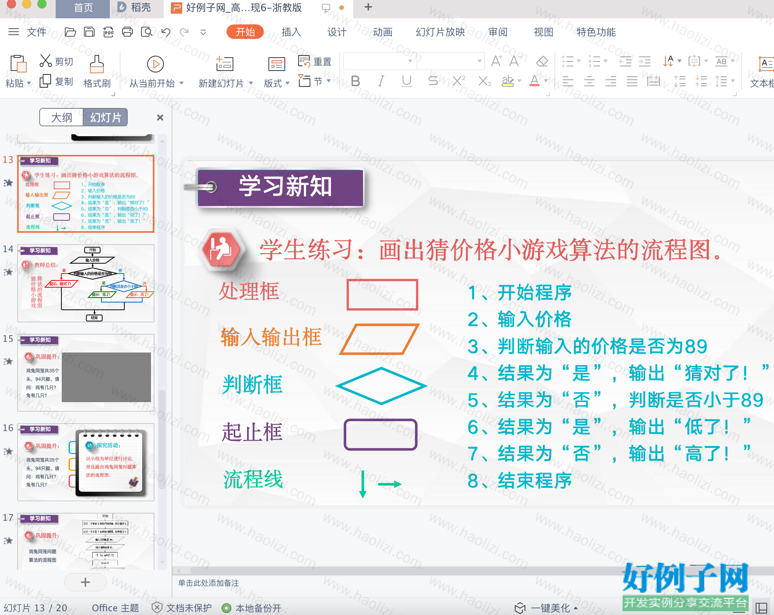Click the text highlight color button
The image size is (774, 615).
tap(508, 81)
